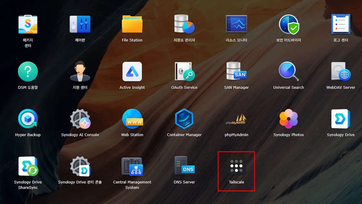
Task: Click the "Hyper Backup" label text
Action: point(28,135)
